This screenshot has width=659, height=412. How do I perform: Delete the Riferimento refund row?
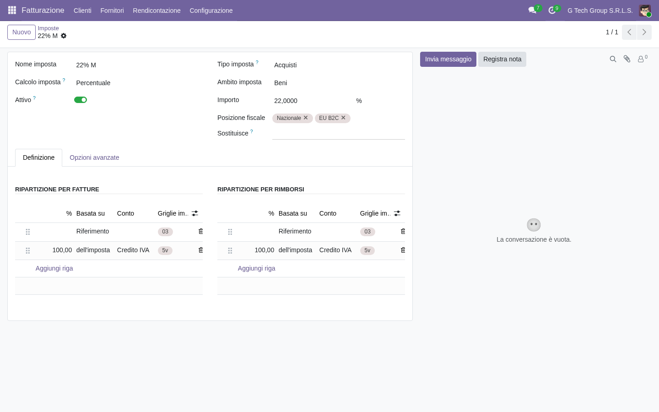(403, 231)
